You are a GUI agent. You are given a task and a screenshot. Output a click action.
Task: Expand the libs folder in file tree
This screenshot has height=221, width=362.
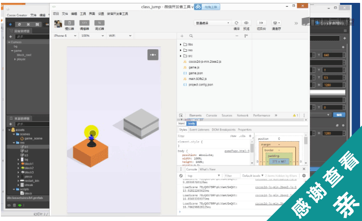(x=181, y=44)
